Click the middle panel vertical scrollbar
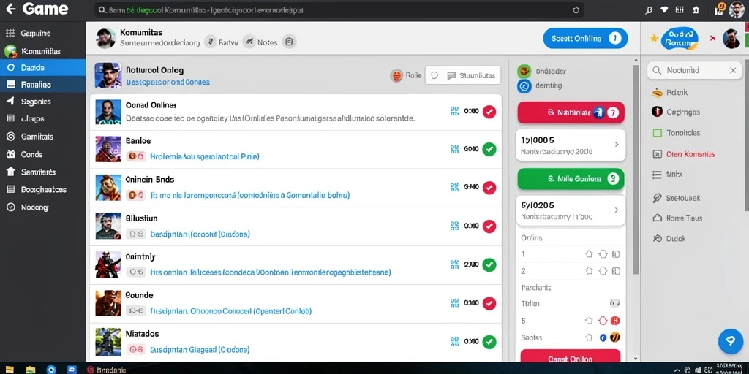Image resolution: width=749 pixels, height=374 pixels. [636, 169]
